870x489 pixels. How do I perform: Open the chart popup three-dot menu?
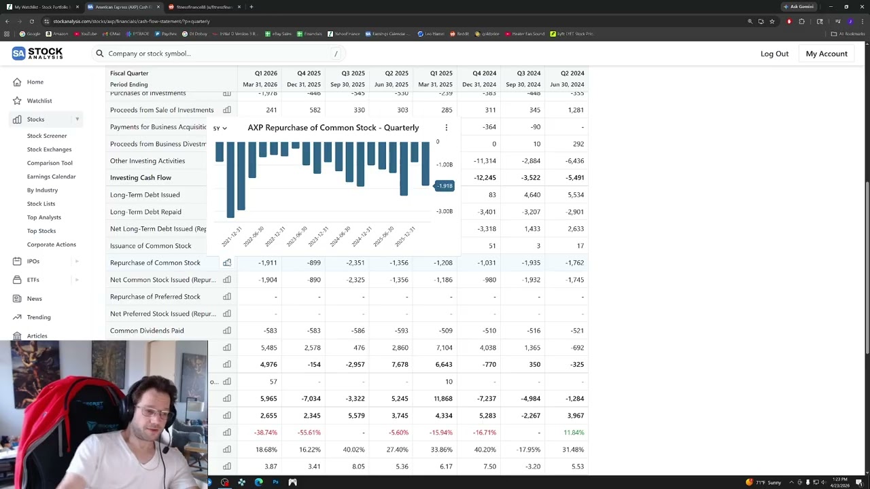pyautogui.click(x=446, y=128)
